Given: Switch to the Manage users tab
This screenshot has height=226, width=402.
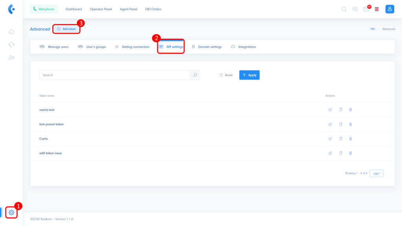Looking at the screenshot, I should [54, 47].
